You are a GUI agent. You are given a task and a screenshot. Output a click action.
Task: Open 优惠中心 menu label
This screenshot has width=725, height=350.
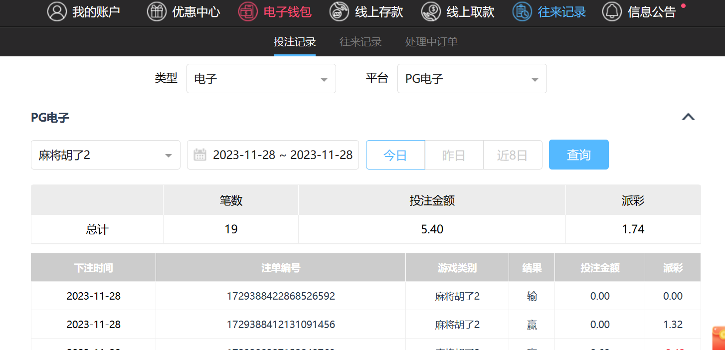click(196, 12)
